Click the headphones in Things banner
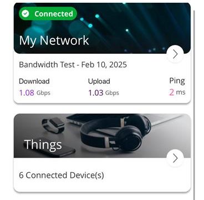Viewport: 204px width, 200px height. pyautogui.click(x=115, y=132)
